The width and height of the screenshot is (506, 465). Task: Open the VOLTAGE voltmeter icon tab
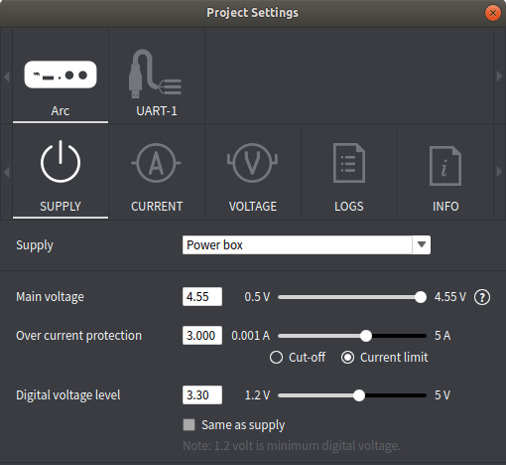pyautogui.click(x=252, y=163)
